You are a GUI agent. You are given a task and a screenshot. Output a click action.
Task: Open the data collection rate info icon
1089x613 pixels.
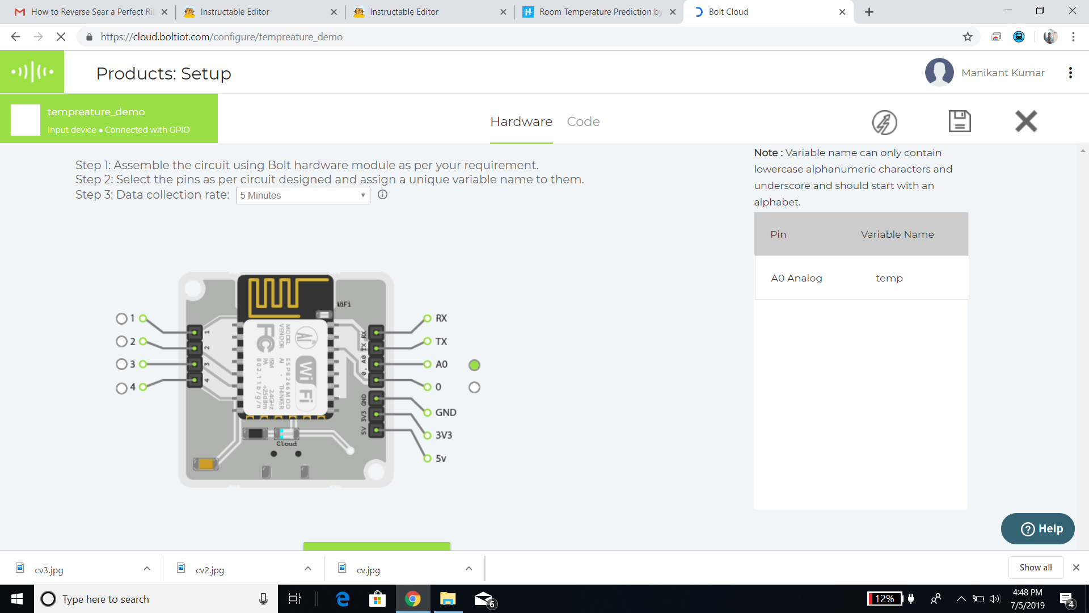(x=383, y=195)
